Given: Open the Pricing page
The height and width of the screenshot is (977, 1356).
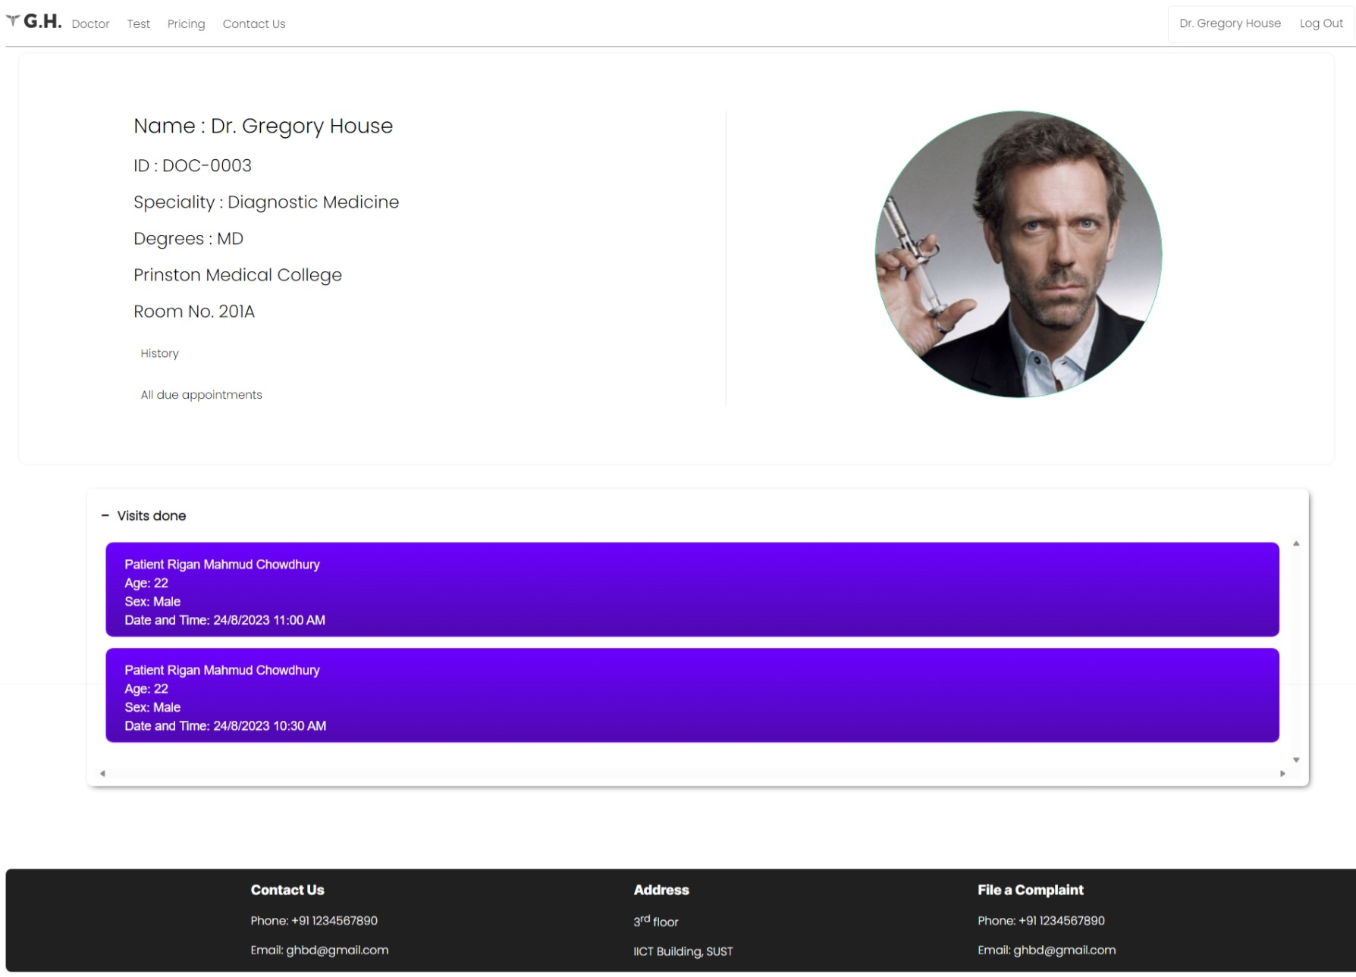Looking at the screenshot, I should [x=186, y=23].
